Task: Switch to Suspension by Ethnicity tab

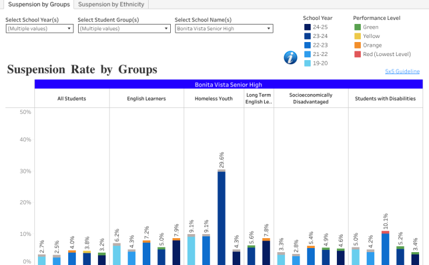Action: (x=111, y=5)
